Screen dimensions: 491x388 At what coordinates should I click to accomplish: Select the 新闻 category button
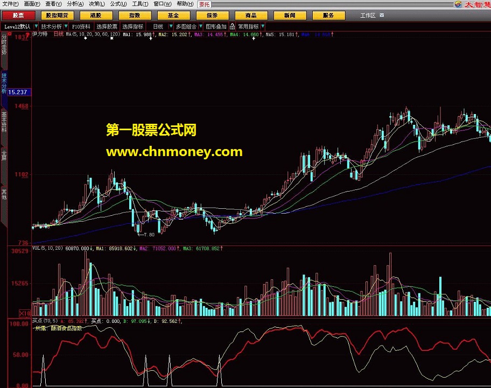290,15
